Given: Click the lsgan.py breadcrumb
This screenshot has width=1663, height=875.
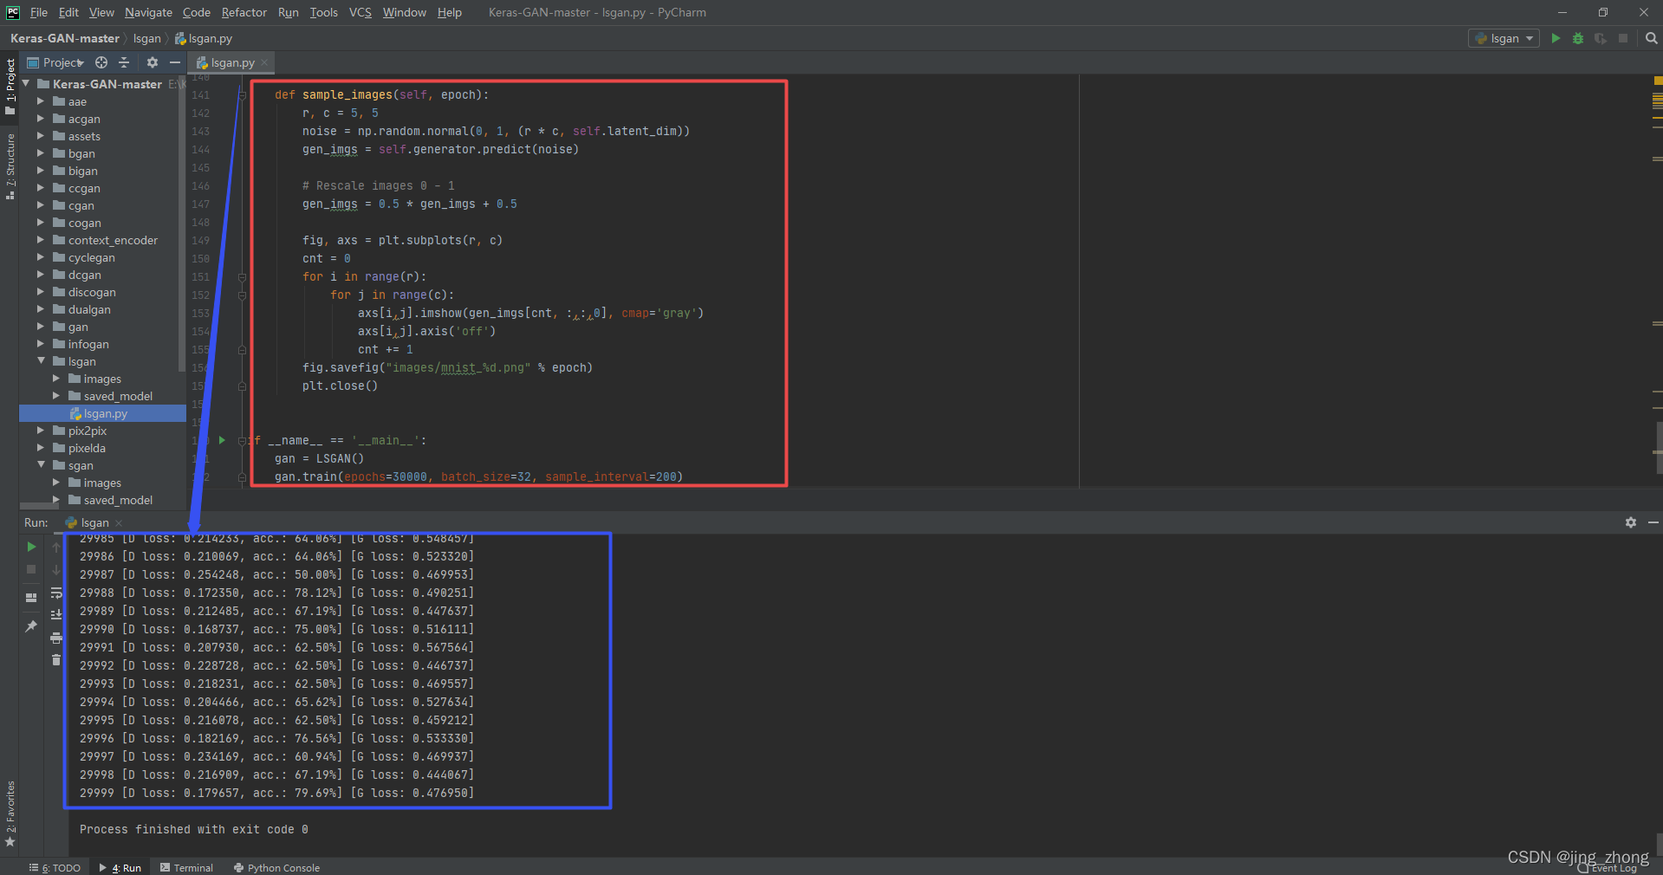Looking at the screenshot, I should (x=205, y=38).
